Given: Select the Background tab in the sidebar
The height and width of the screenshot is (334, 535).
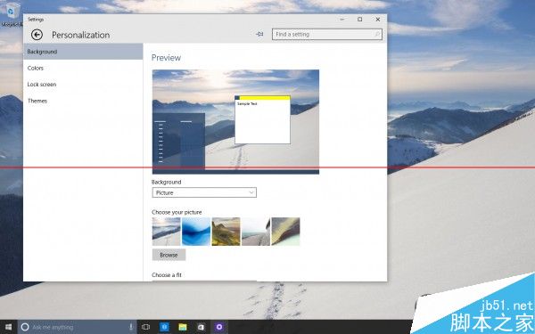Looking at the screenshot, I should pos(83,52).
